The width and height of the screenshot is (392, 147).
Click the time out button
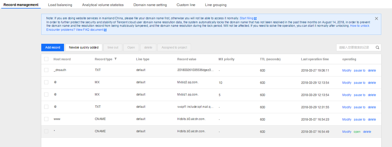pos(113,47)
